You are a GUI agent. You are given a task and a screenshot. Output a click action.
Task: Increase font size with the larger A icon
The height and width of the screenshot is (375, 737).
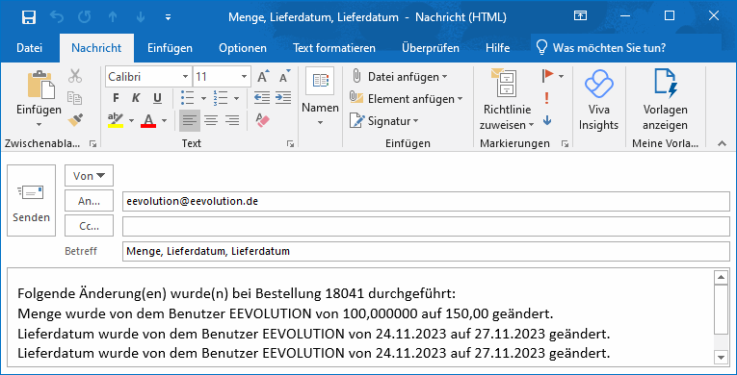263,76
